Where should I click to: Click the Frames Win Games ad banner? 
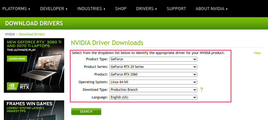(x=34, y=110)
